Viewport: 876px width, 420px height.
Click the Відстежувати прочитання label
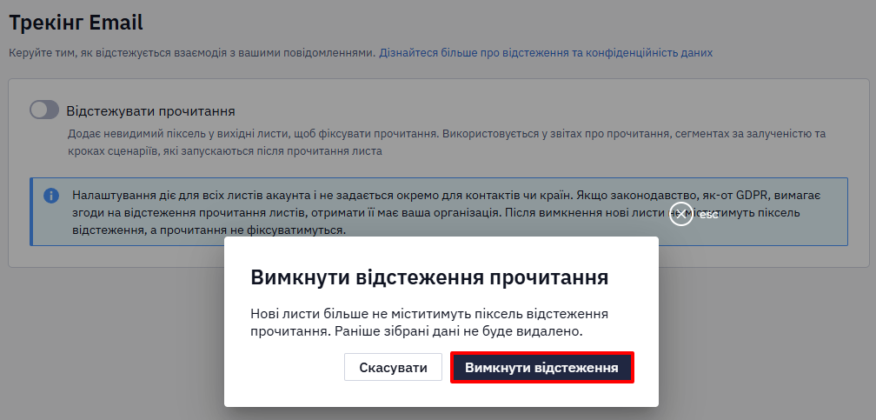[x=150, y=110]
